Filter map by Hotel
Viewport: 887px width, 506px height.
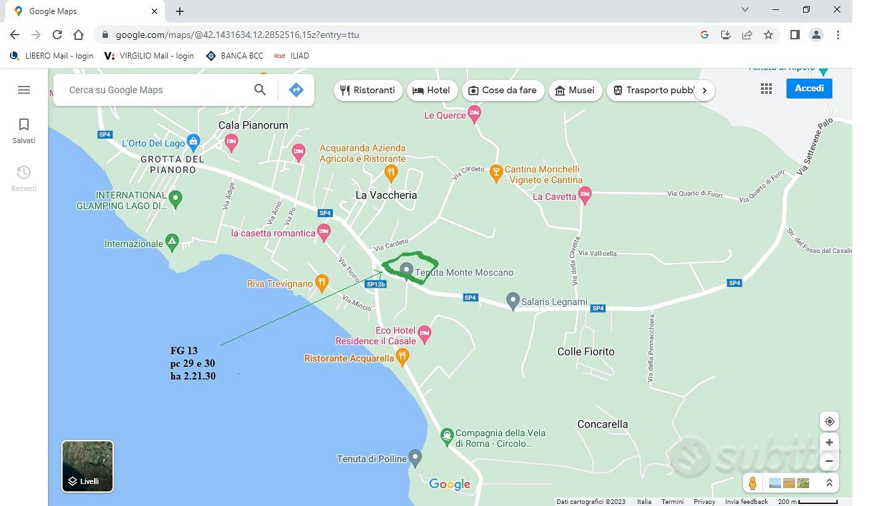432,91
